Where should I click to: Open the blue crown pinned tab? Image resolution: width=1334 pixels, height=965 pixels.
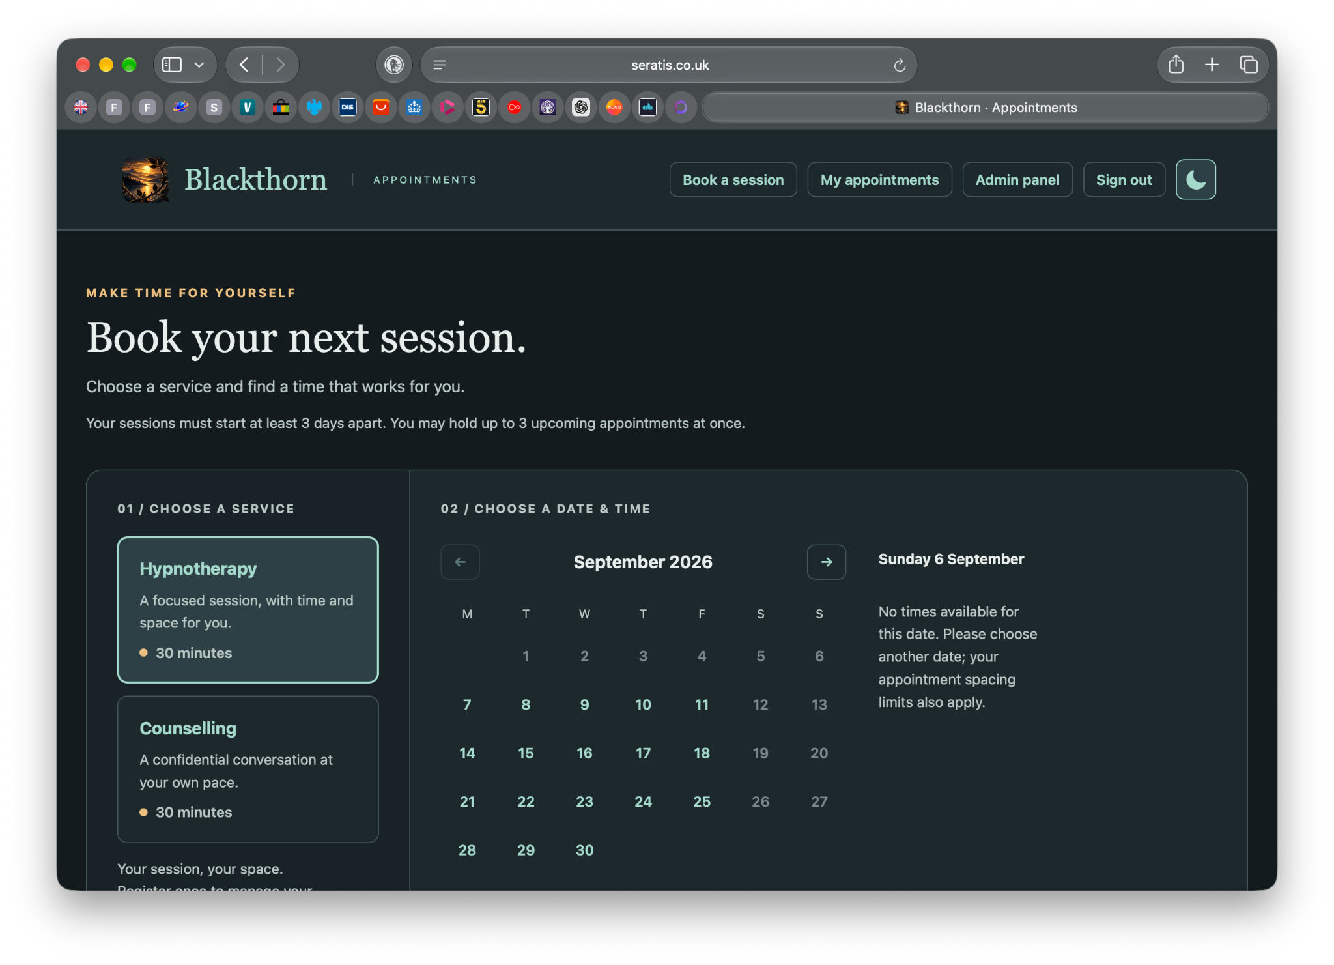[x=414, y=108]
